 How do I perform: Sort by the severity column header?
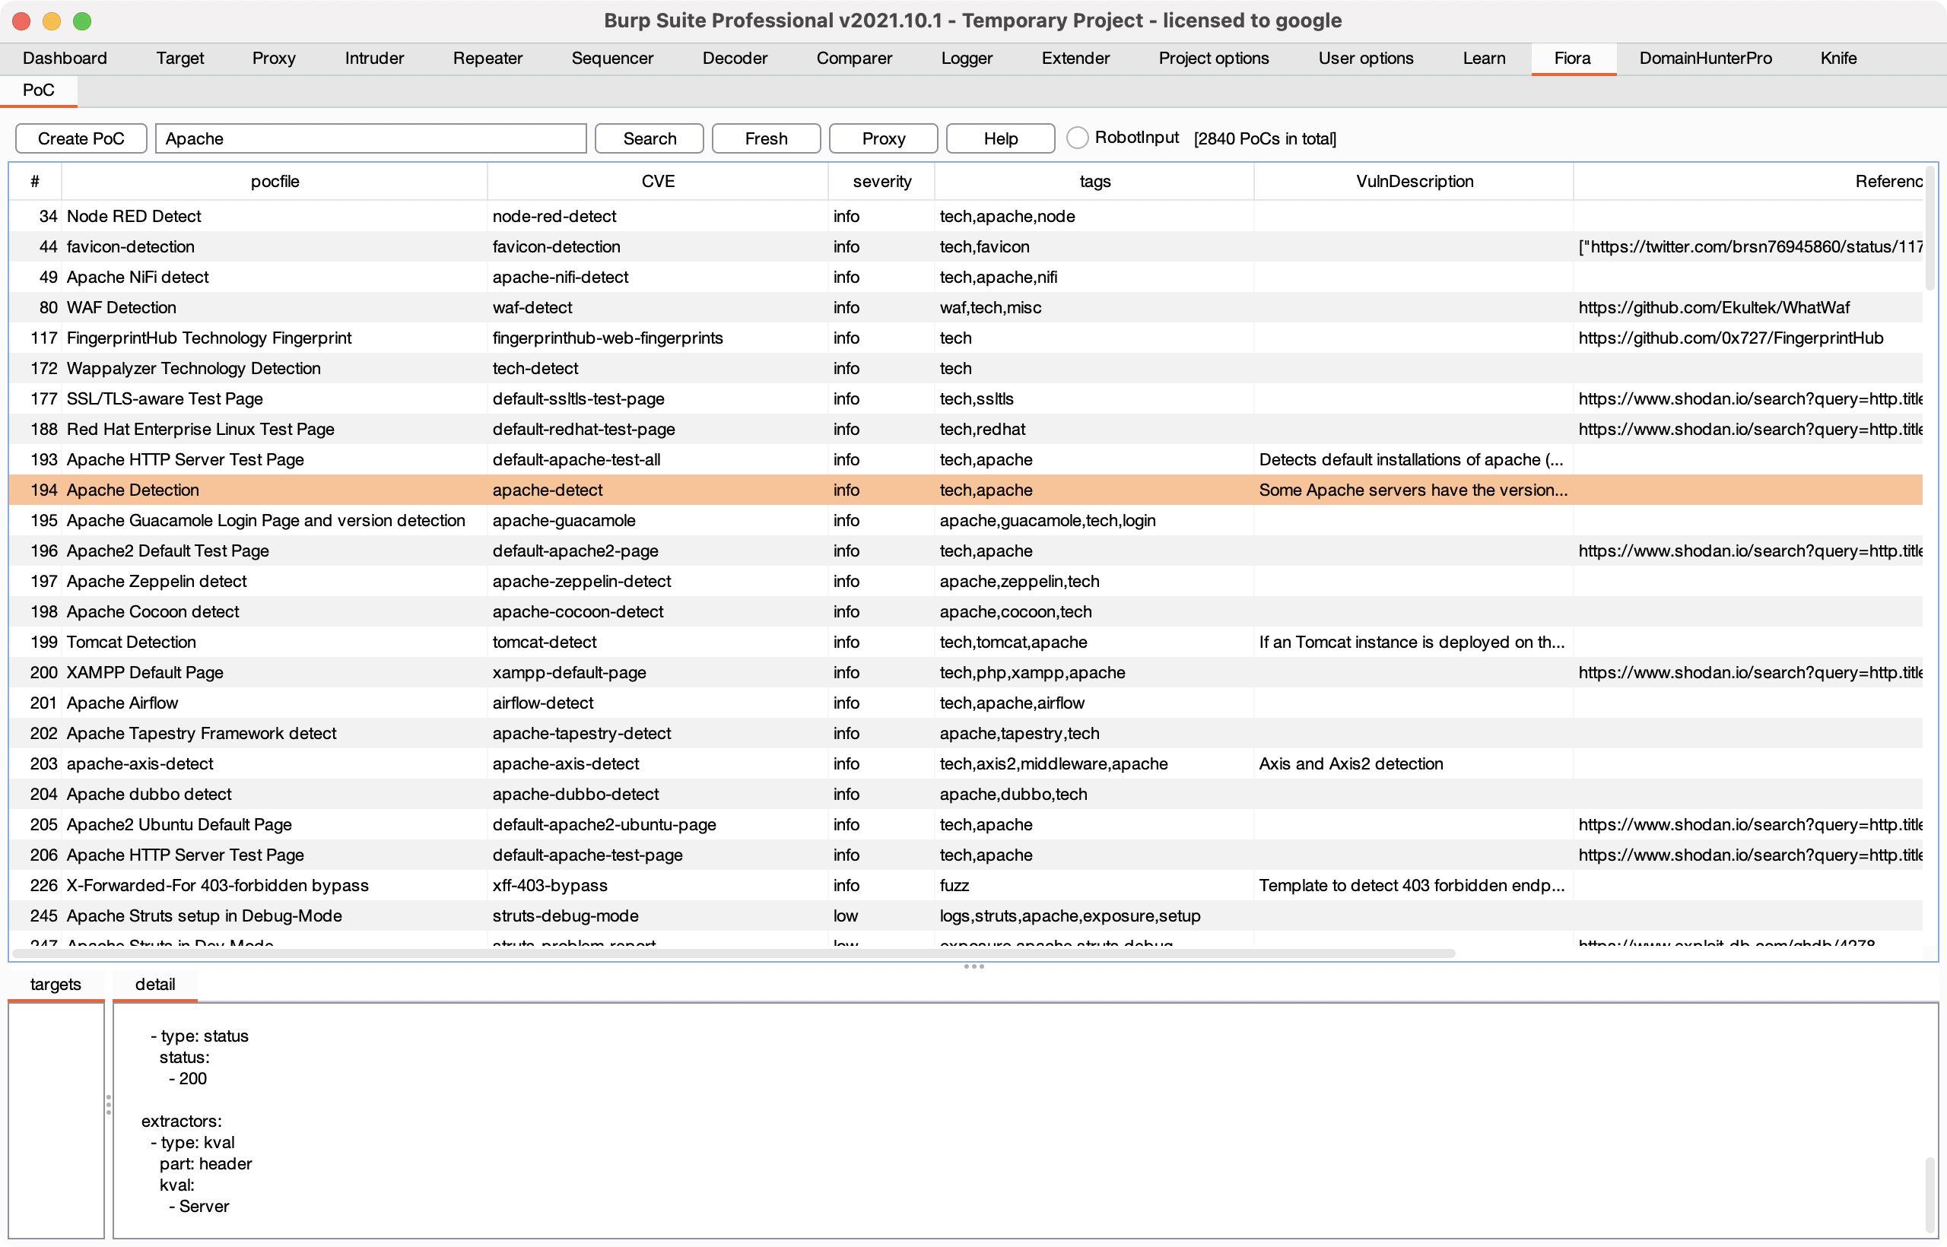point(881,182)
